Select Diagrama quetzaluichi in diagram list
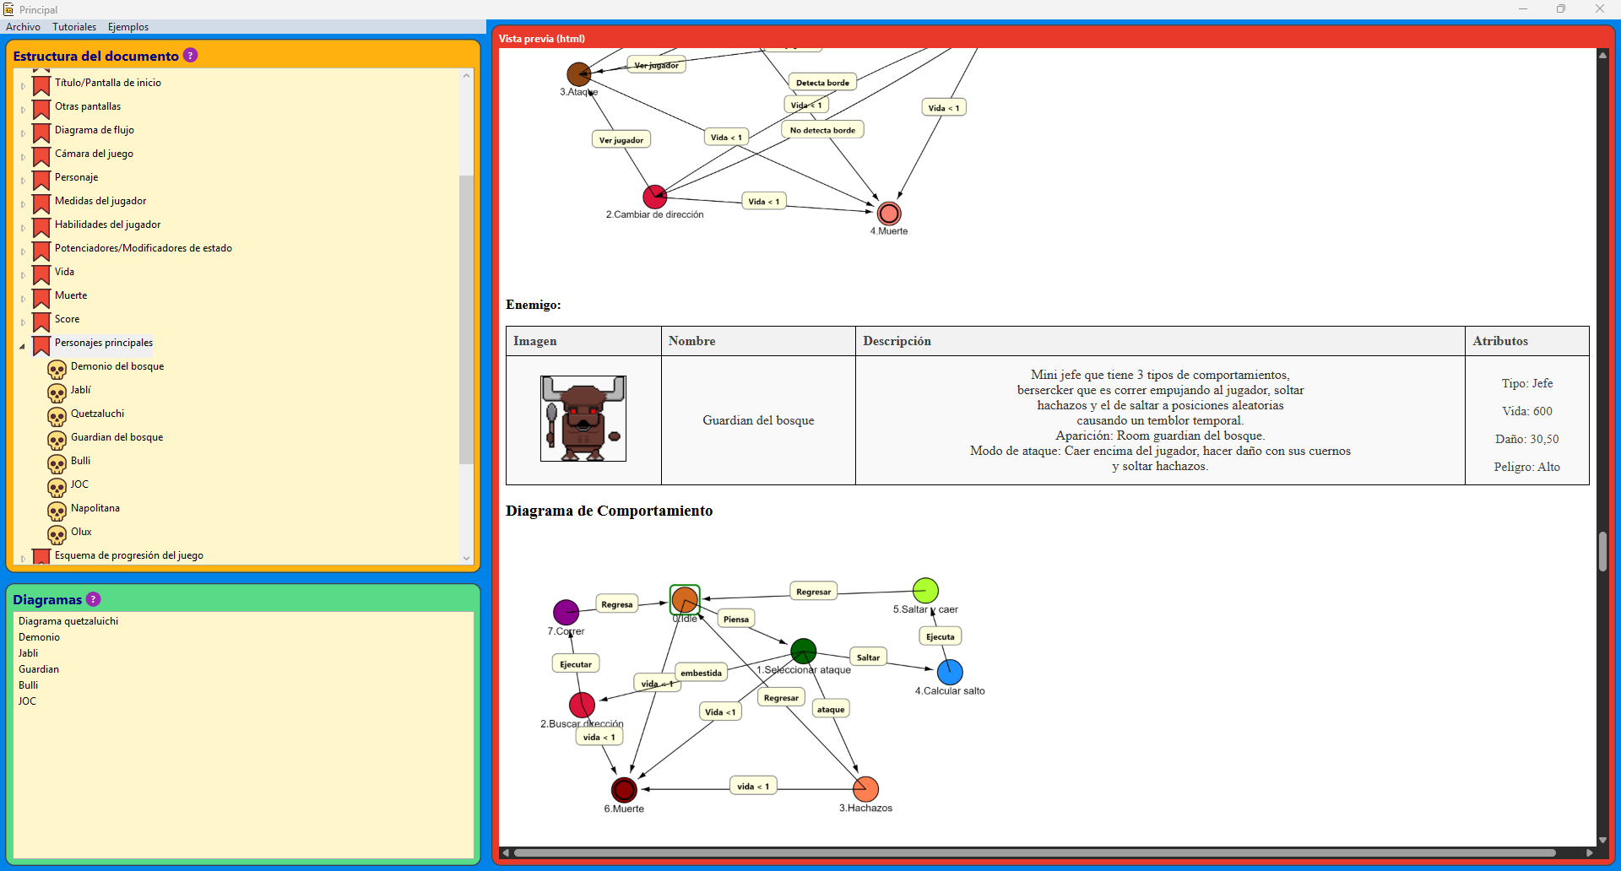This screenshot has width=1621, height=871. point(68,621)
